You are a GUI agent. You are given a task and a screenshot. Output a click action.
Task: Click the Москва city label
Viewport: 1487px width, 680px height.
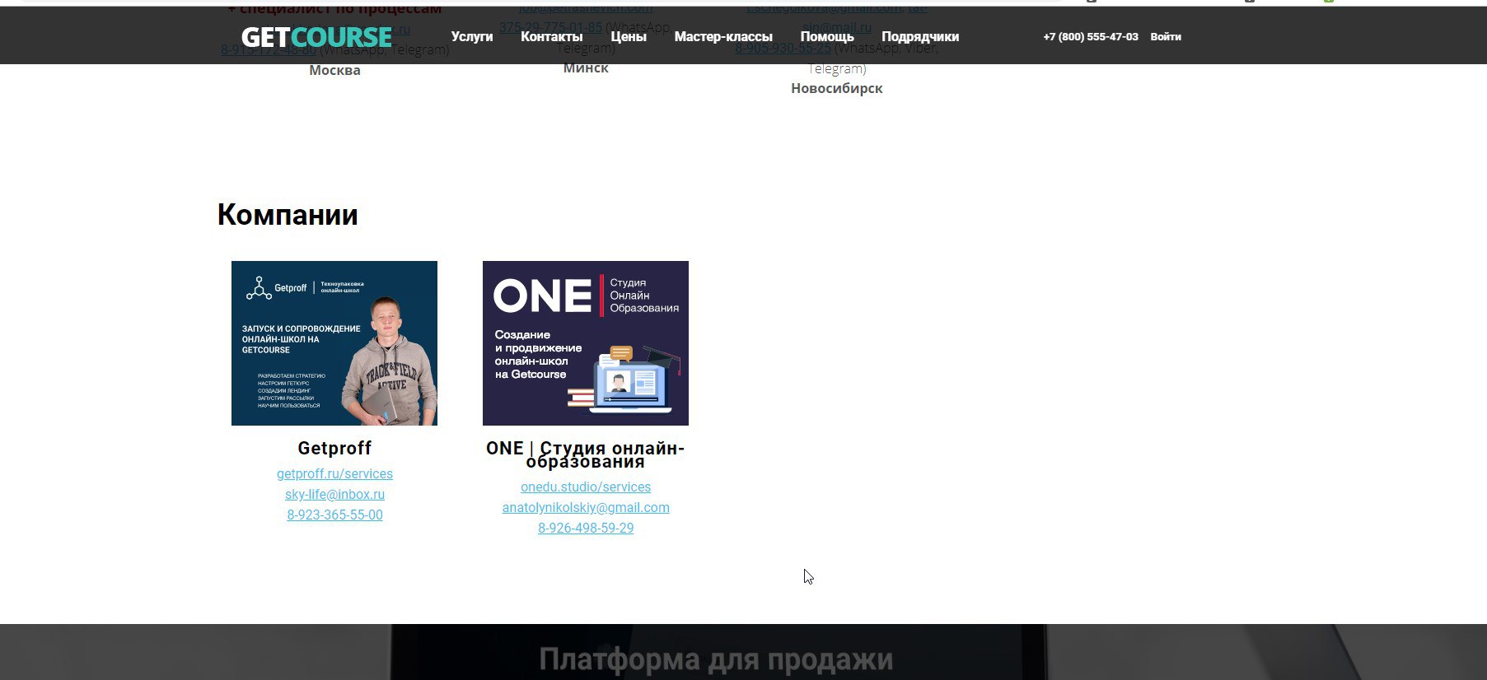coord(334,70)
